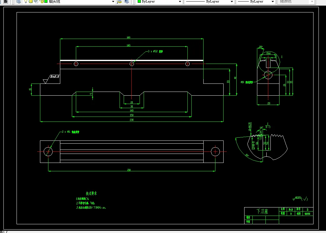Toggle the layer on/off light bulb

coord(26,2)
